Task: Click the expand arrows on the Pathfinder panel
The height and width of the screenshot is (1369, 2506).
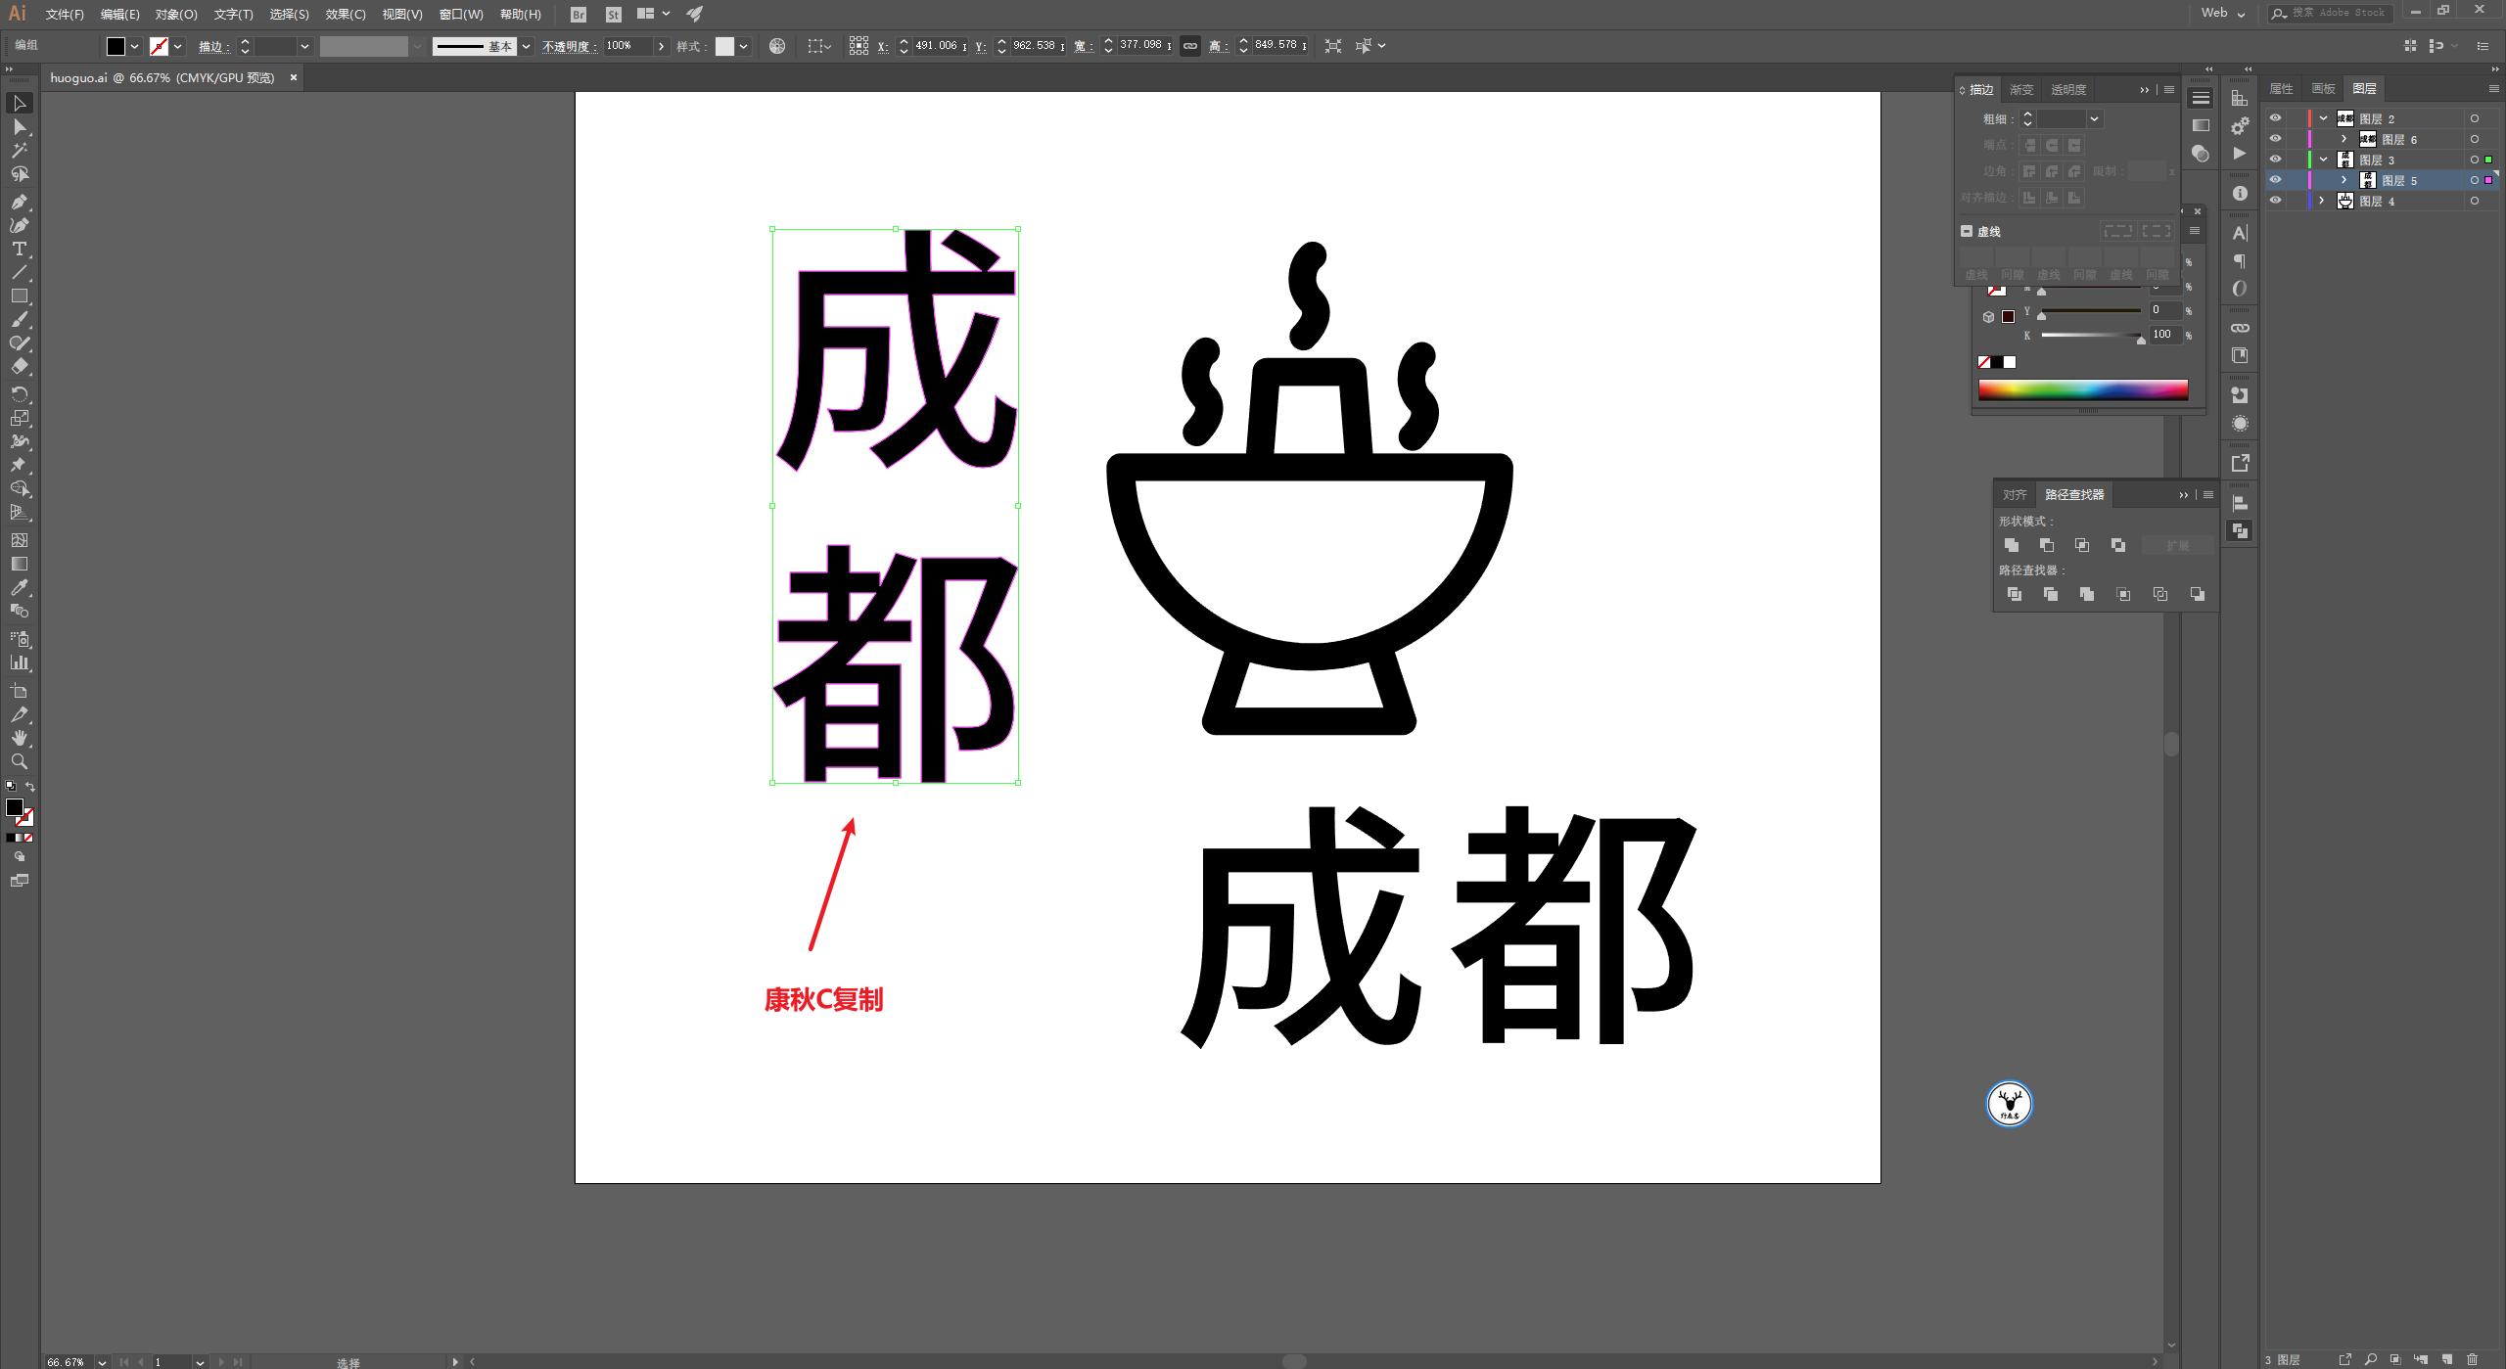Action: point(2183,494)
